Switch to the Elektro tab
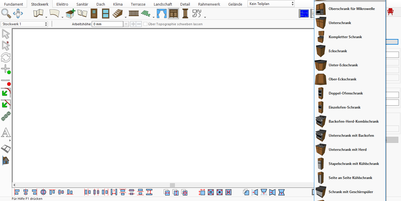This screenshot has height=201, width=401. tap(62, 4)
